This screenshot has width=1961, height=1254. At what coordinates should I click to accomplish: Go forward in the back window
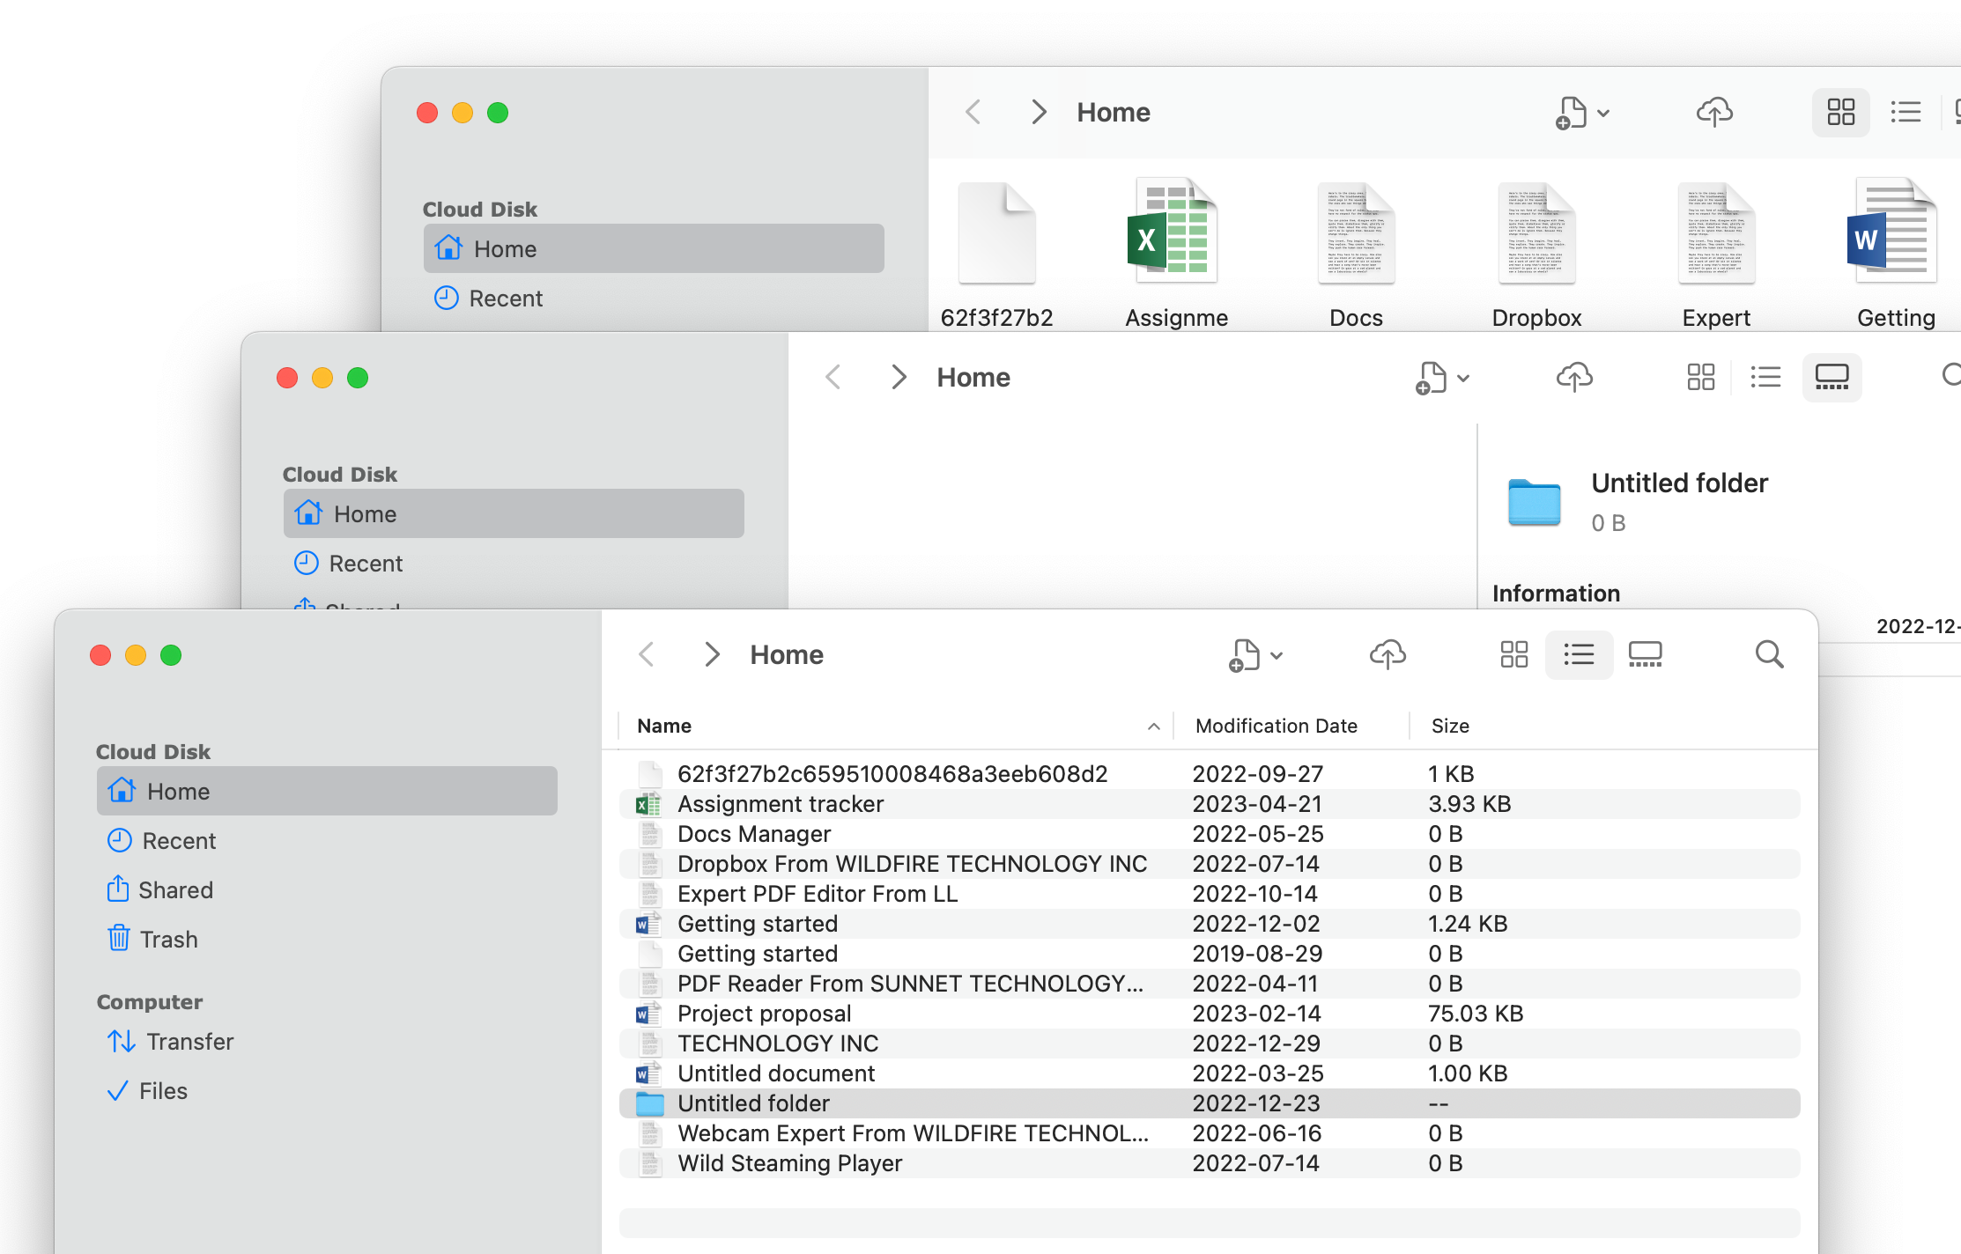coord(1039,112)
